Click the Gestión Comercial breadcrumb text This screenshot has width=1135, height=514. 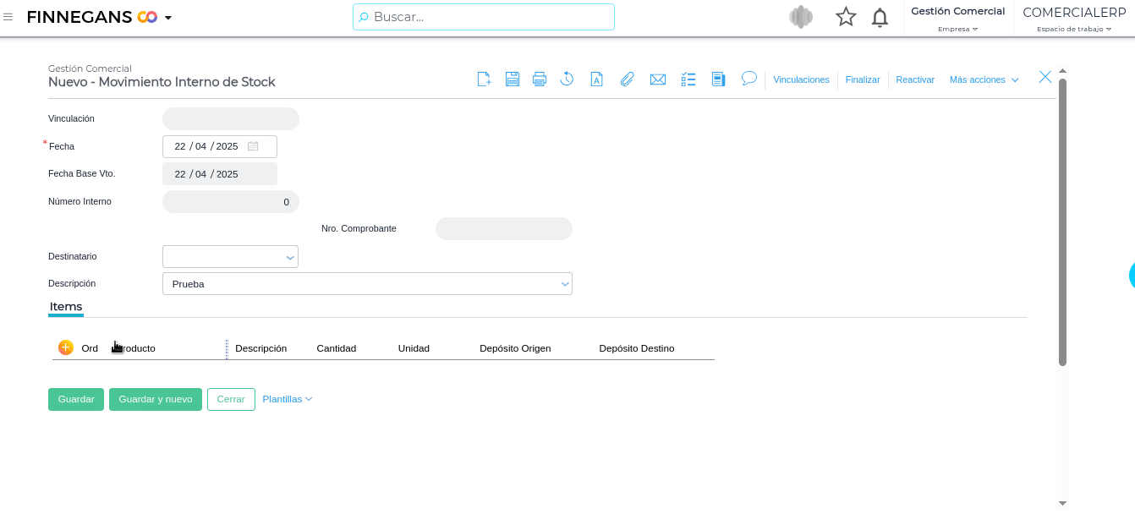pos(90,68)
